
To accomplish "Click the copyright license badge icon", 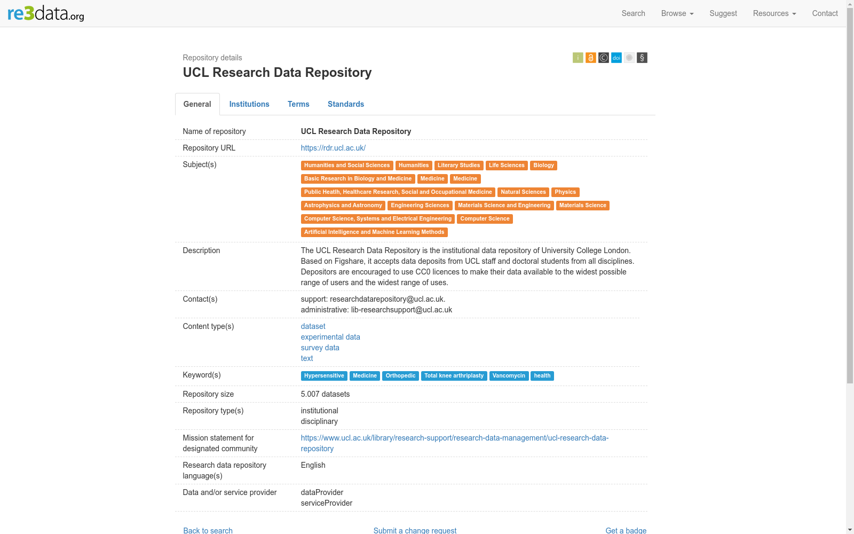I will (x=604, y=58).
